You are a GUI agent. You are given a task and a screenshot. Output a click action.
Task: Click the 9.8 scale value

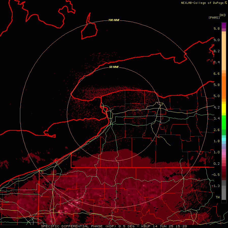pos(217,28)
